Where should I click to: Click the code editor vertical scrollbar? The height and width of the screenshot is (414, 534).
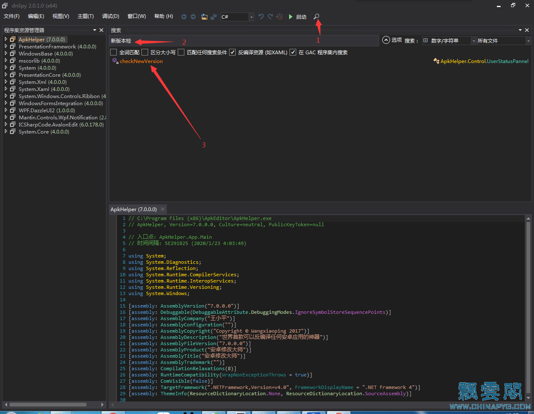pos(528,307)
